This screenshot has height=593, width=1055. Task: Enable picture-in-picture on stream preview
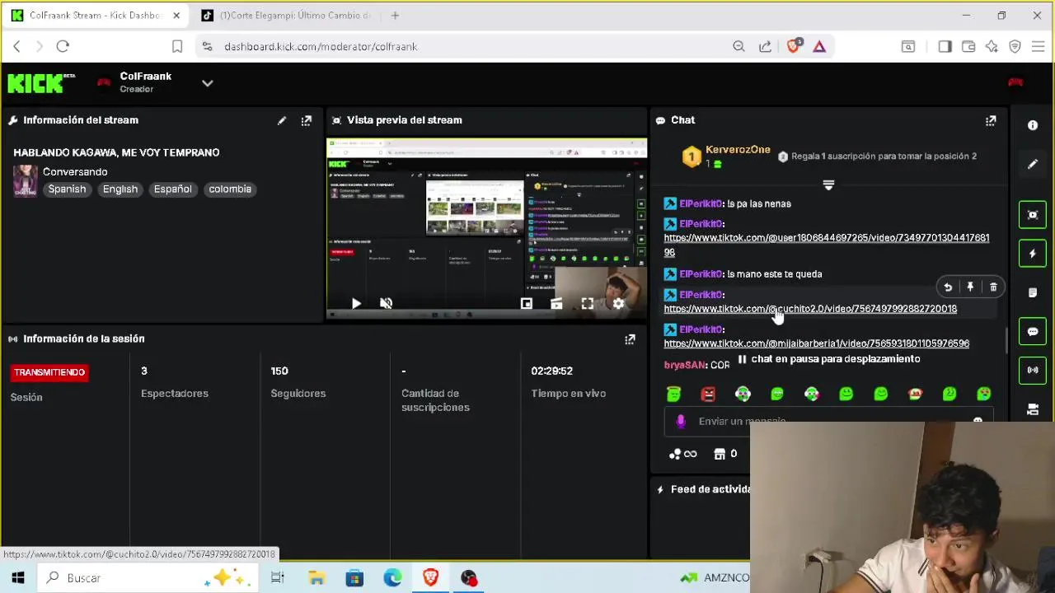[x=527, y=304]
